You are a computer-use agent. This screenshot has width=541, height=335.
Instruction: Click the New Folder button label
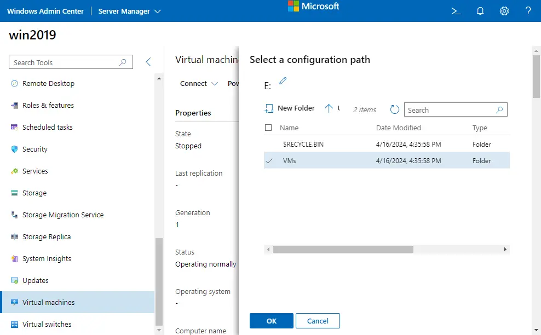tap(296, 108)
